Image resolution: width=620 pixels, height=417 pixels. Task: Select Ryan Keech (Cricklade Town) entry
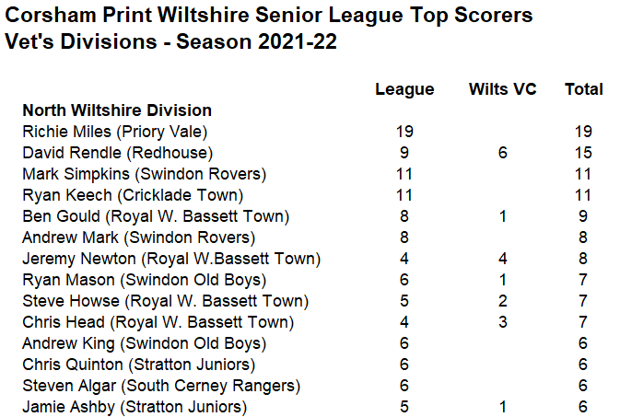(133, 195)
